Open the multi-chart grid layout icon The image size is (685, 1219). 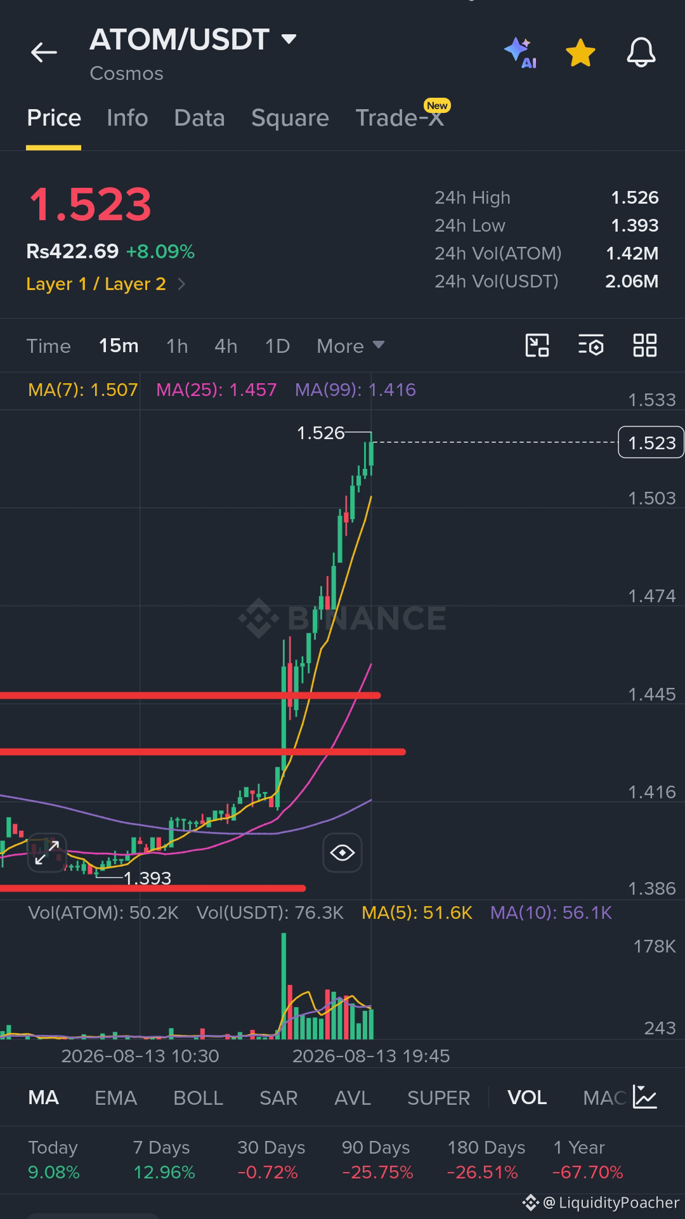(x=645, y=345)
